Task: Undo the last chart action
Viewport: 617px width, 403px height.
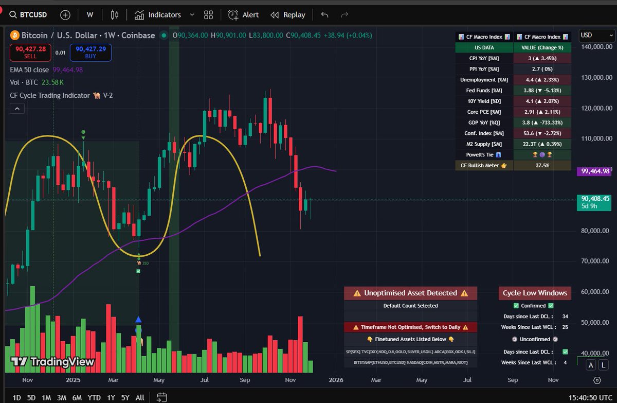Action: pos(324,15)
